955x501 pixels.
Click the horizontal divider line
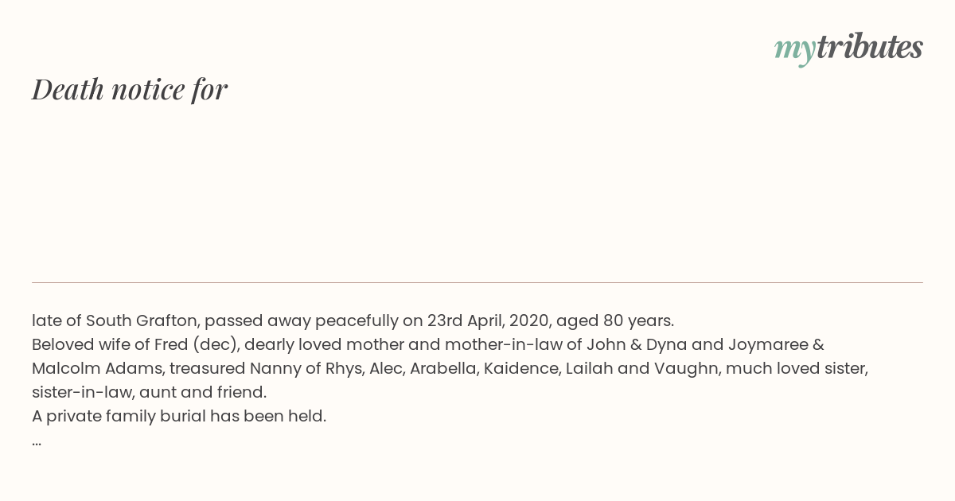(x=477, y=282)
